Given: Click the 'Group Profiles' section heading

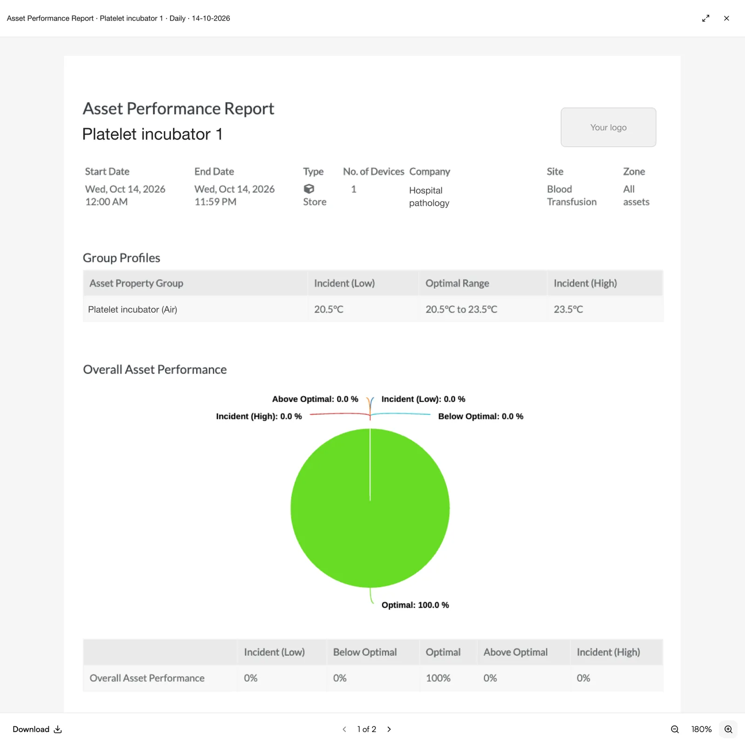Looking at the screenshot, I should point(121,258).
